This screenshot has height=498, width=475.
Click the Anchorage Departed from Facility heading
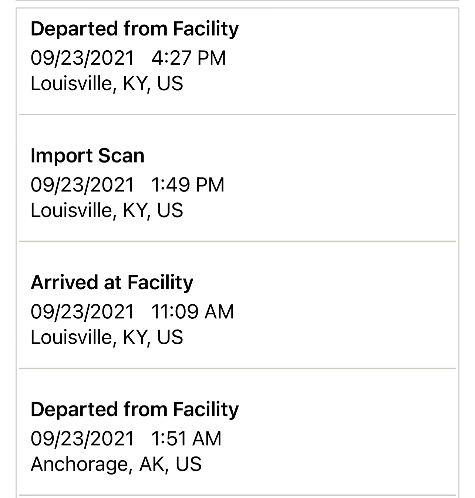tap(135, 410)
